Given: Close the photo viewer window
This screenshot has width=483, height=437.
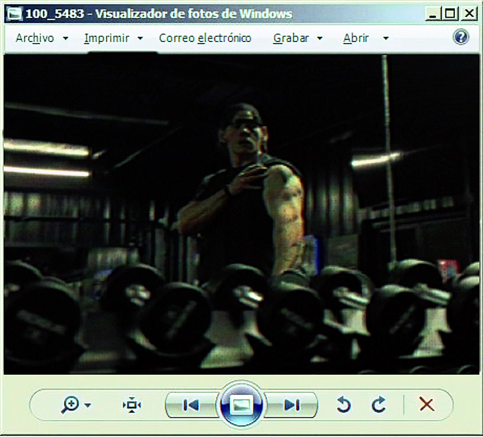Looking at the screenshot, I should click(469, 14).
